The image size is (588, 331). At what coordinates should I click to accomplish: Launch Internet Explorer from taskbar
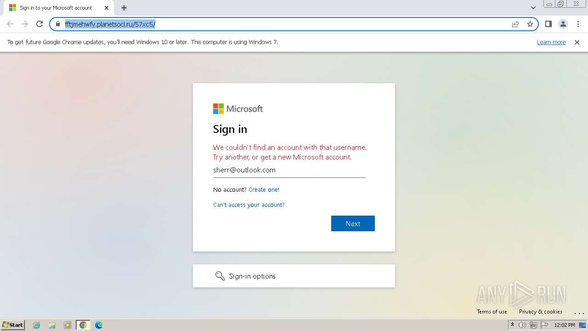click(37, 325)
